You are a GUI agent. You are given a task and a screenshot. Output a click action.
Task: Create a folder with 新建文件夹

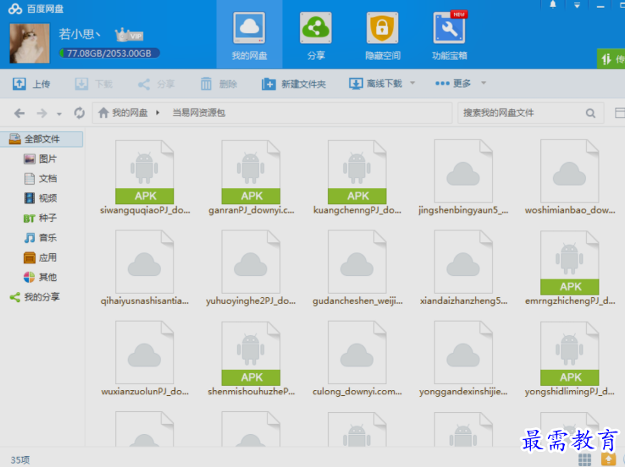click(293, 84)
